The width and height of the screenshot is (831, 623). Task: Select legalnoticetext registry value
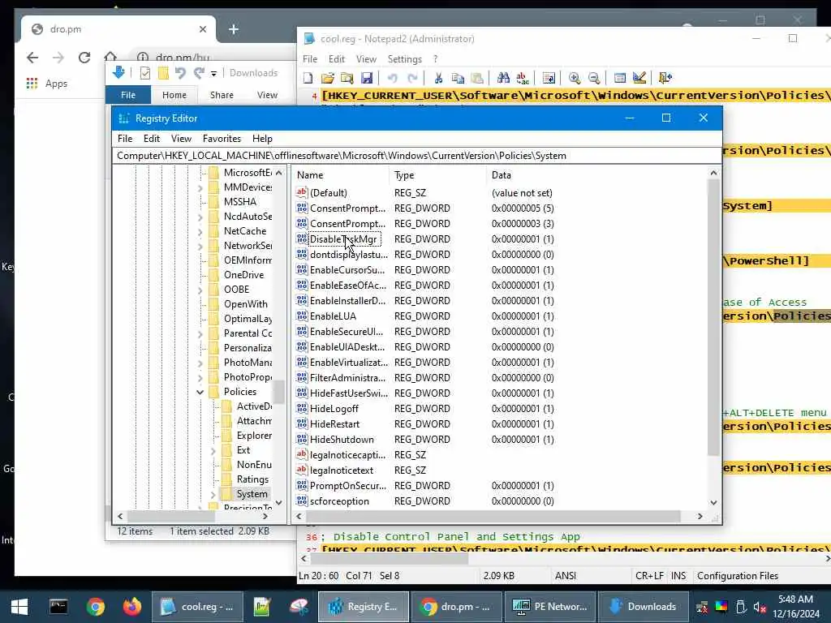click(x=342, y=470)
